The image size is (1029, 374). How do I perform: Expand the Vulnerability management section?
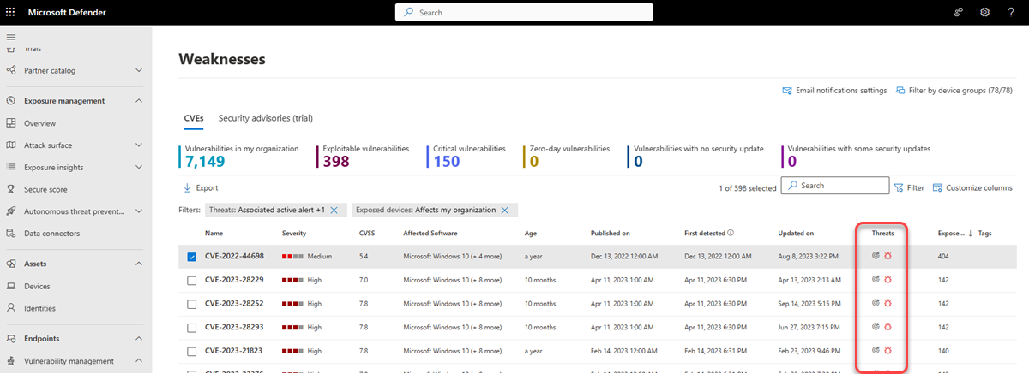pos(139,361)
